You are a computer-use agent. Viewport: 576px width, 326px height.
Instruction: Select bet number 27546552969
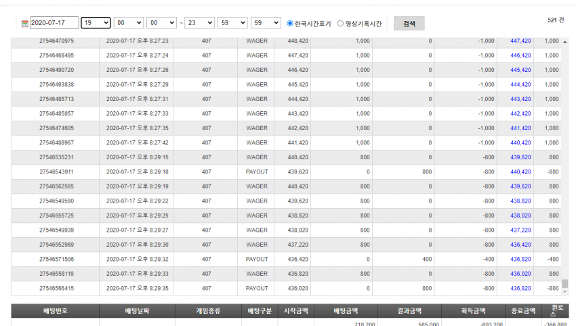tap(56, 245)
